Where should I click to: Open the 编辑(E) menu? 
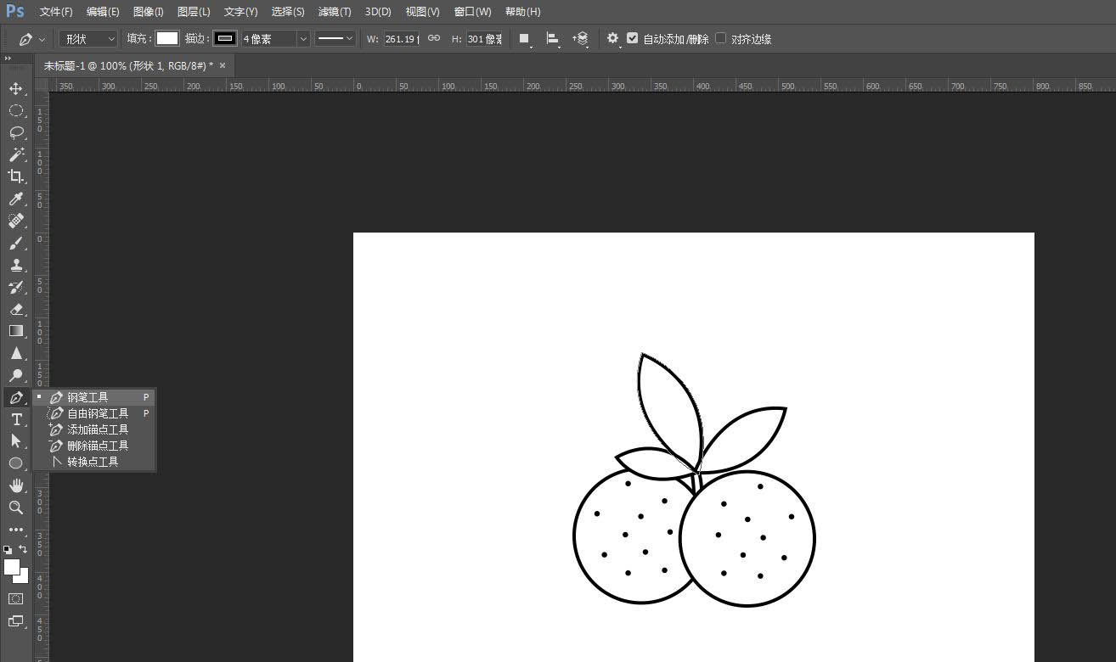103,12
